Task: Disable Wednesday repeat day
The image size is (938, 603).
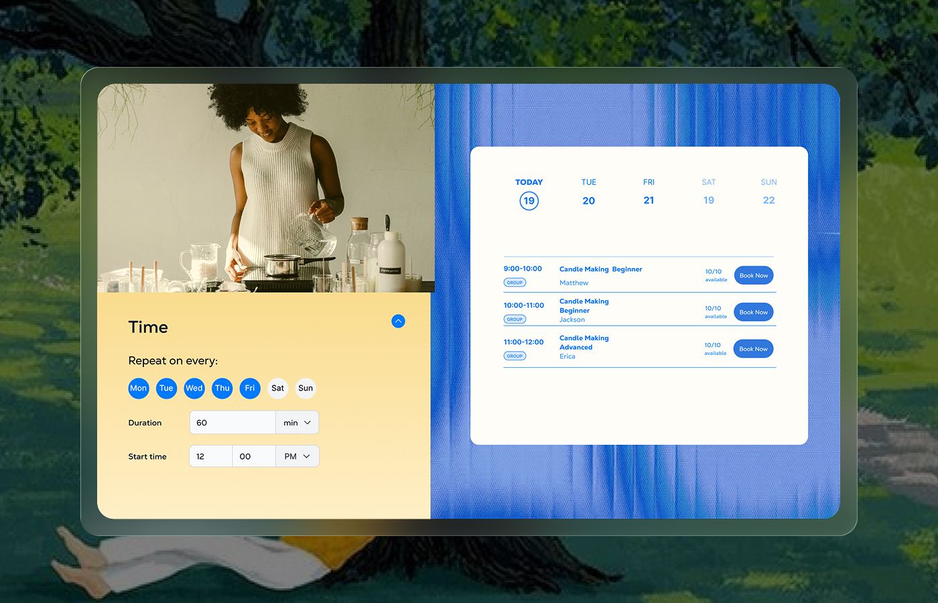Action: pyautogui.click(x=194, y=388)
